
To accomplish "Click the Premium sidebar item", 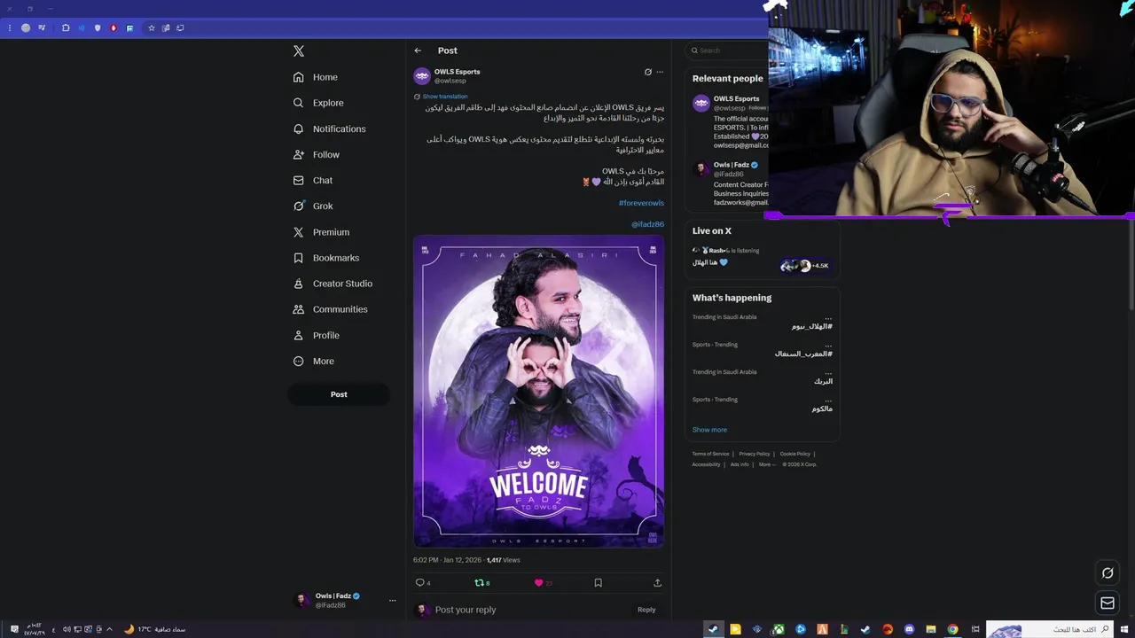I will [321, 232].
